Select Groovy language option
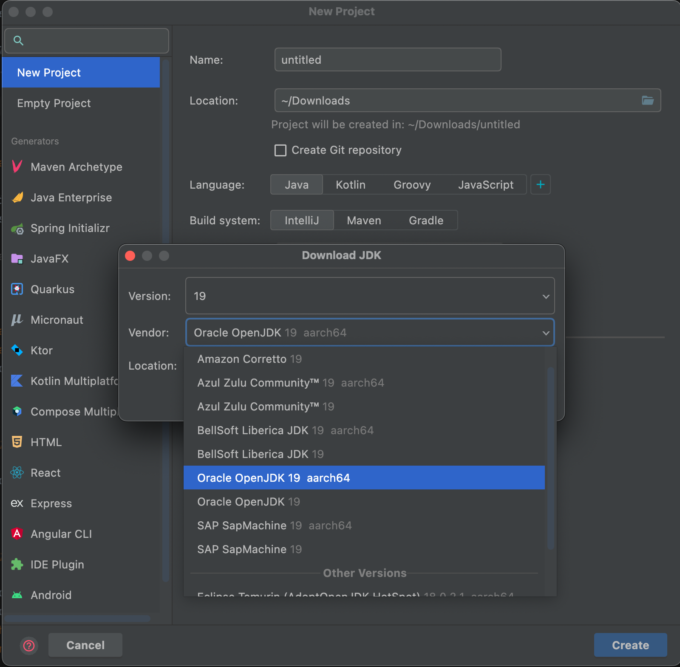This screenshot has width=680, height=667. click(x=412, y=185)
